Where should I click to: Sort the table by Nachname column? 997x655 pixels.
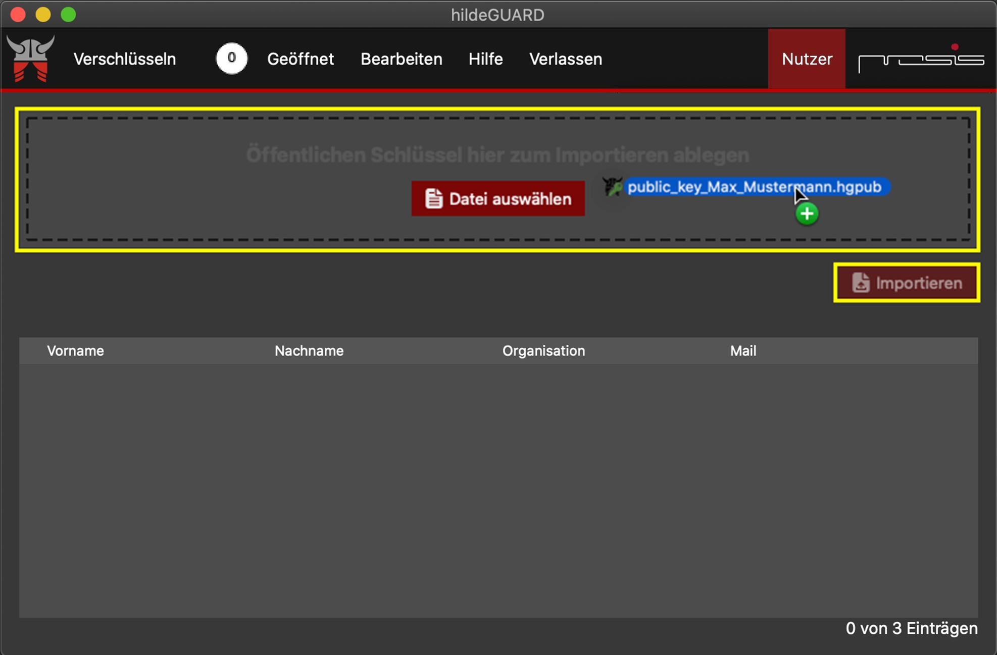pyautogui.click(x=309, y=351)
